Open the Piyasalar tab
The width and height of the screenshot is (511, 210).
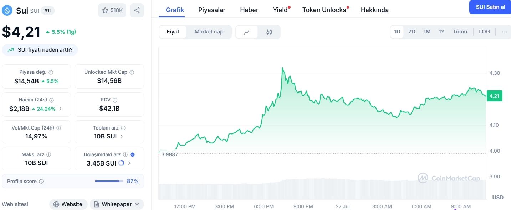point(212,10)
